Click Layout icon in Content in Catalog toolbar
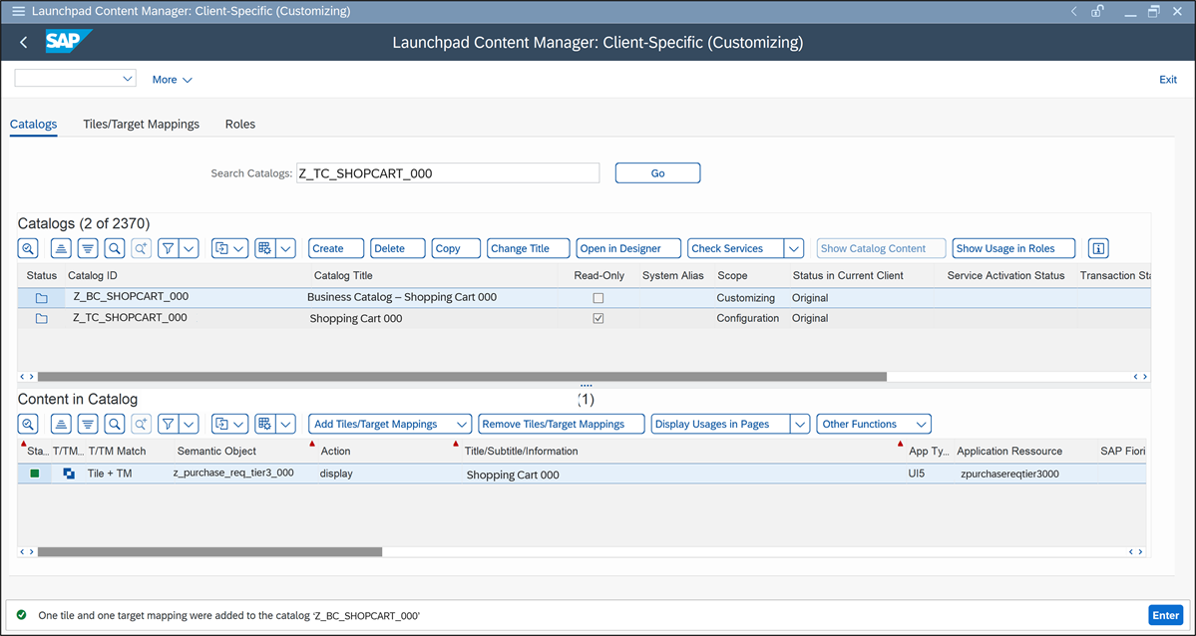1196x636 pixels. tap(265, 424)
